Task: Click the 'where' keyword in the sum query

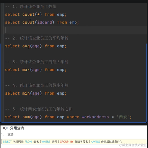Action: tap(73, 117)
